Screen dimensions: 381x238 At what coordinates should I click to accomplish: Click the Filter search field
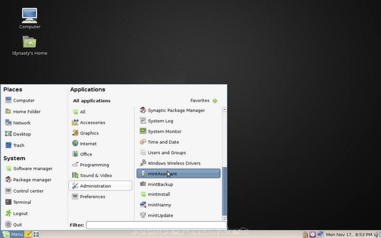click(x=156, y=225)
